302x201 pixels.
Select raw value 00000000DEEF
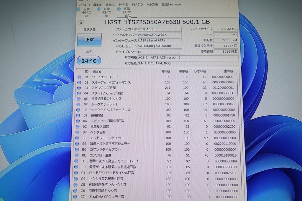click(x=223, y=93)
